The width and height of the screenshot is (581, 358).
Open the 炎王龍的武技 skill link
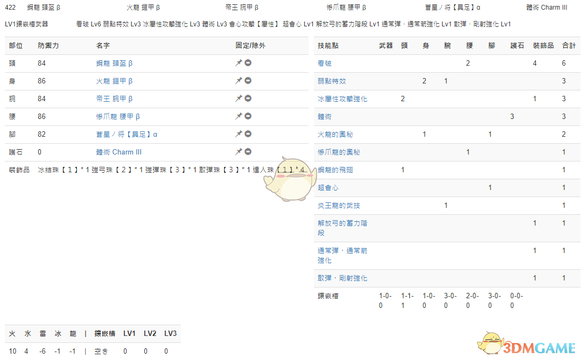[x=339, y=206]
